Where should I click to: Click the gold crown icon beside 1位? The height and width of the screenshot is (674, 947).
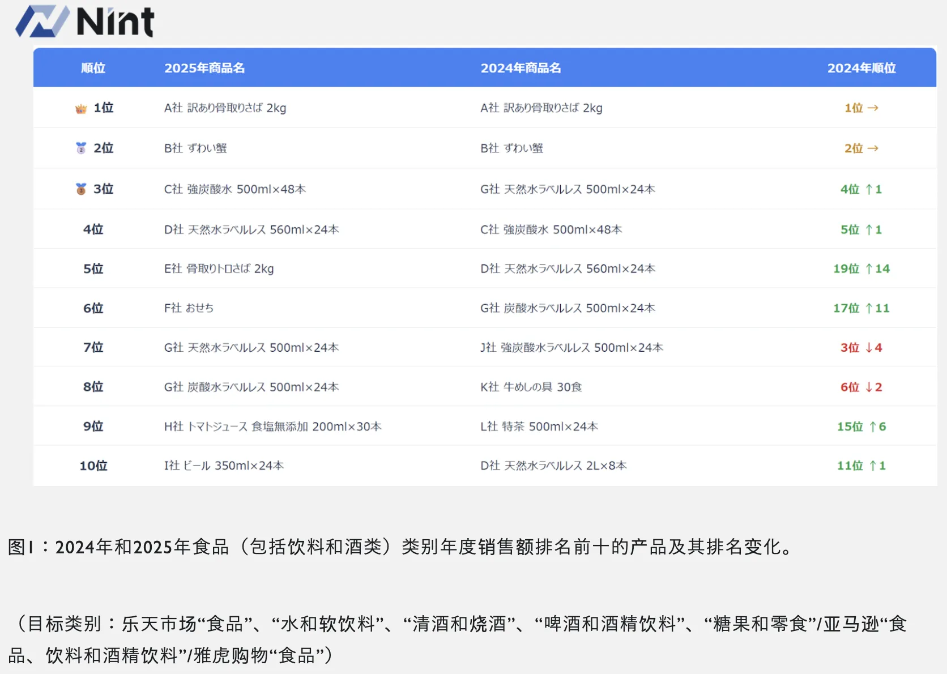[81, 109]
